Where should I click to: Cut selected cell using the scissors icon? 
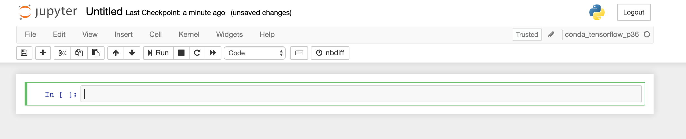[x=62, y=53]
